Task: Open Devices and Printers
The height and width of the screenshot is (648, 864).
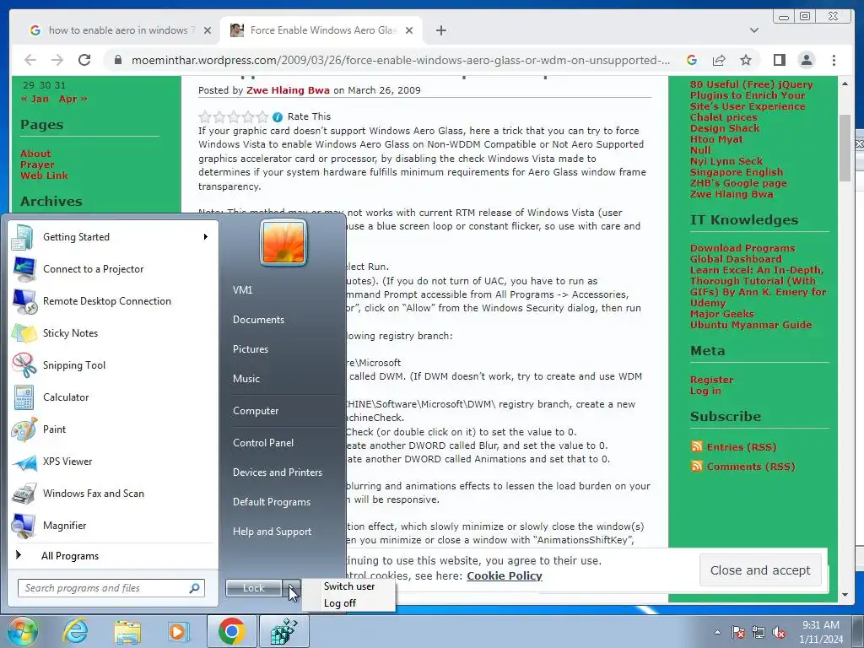Action: pos(277,472)
